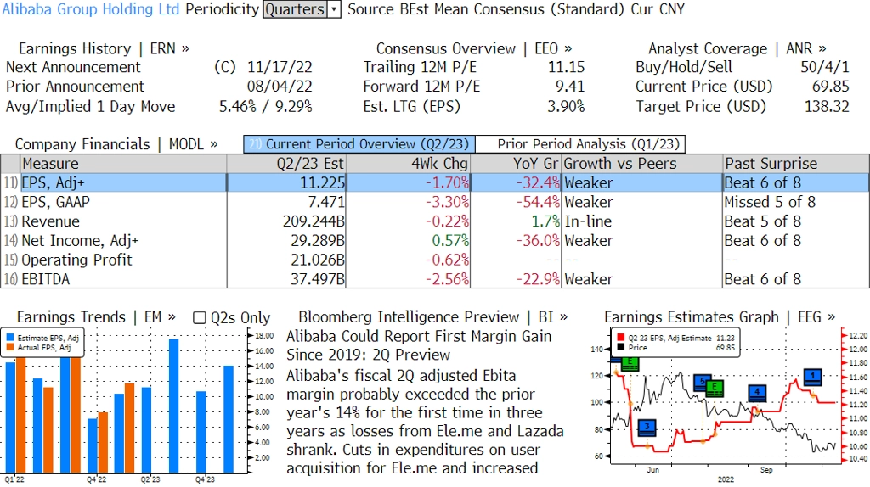Click Forward 12M P/E value 9.41
870x487 pixels.
pyautogui.click(x=570, y=87)
